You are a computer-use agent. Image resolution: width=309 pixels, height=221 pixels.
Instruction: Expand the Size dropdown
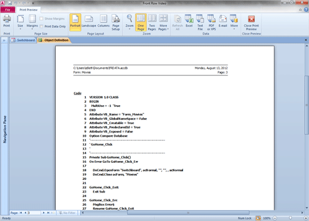point(20,23)
